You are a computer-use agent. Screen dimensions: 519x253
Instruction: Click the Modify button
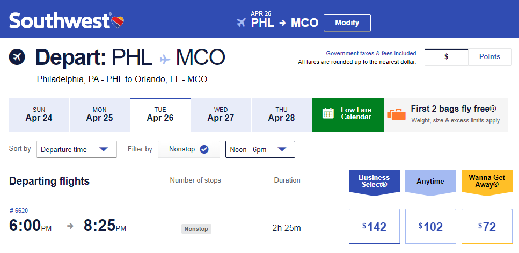[347, 23]
